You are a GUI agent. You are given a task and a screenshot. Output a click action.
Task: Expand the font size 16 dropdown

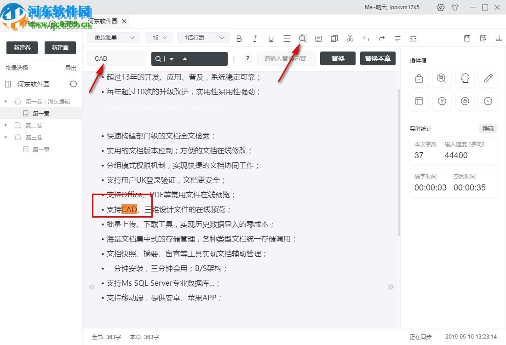point(158,37)
